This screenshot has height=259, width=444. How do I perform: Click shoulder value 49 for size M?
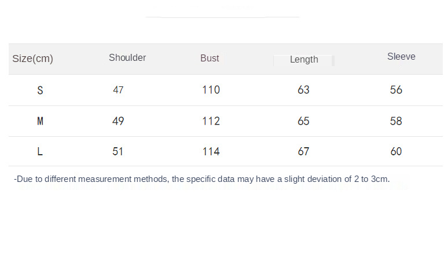(x=118, y=121)
